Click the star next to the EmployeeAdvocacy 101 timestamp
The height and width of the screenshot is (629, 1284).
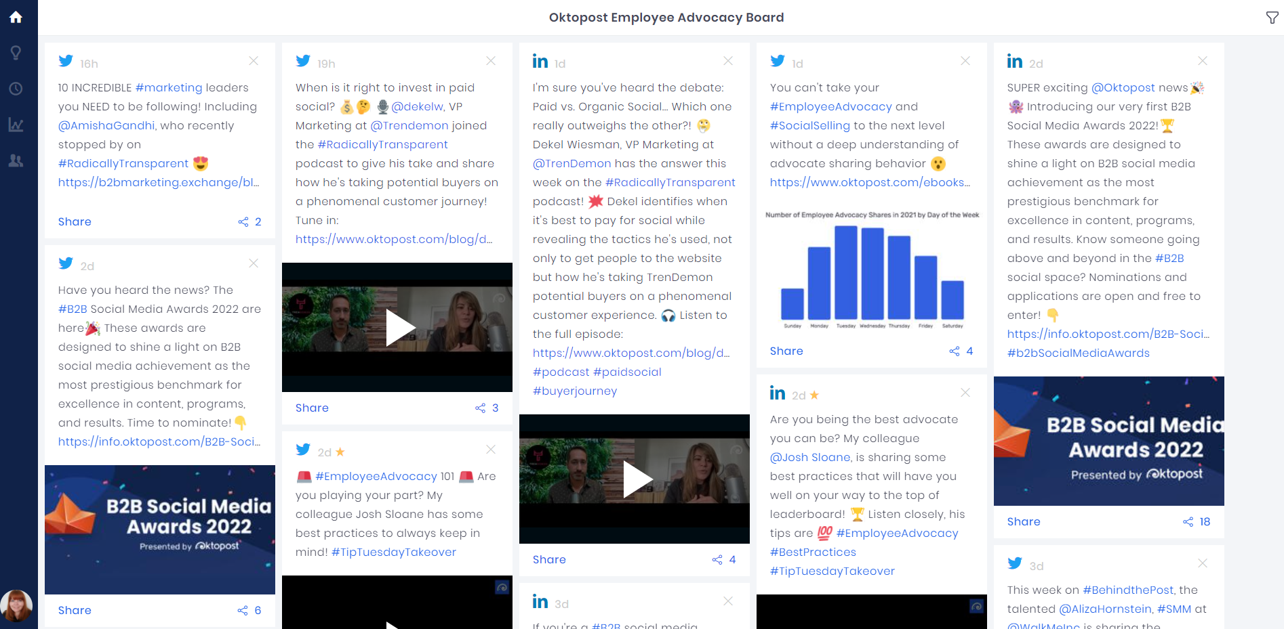coord(340,450)
